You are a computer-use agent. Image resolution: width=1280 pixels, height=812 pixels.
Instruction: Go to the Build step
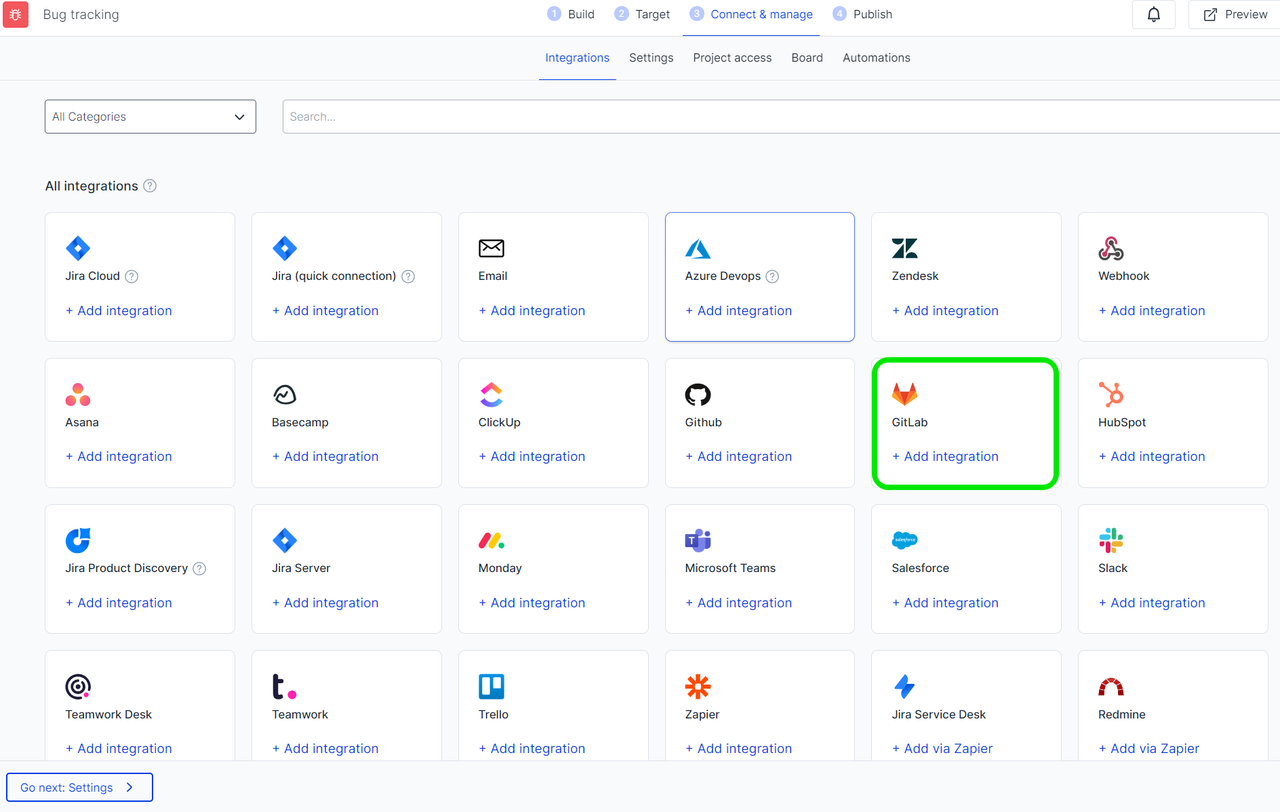pyautogui.click(x=571, y=14)
